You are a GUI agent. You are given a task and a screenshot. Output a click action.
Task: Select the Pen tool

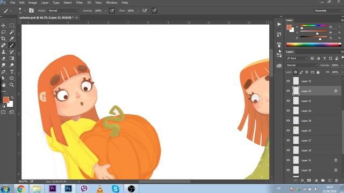point(3,72)
